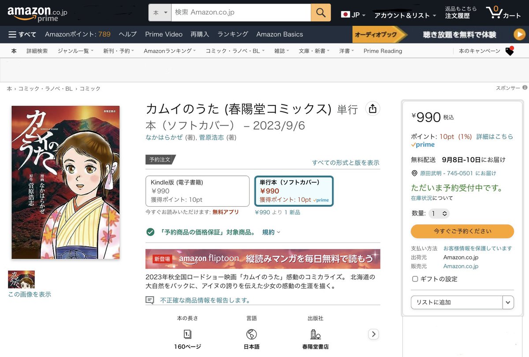Advance the product details carousel arrow

373,334
